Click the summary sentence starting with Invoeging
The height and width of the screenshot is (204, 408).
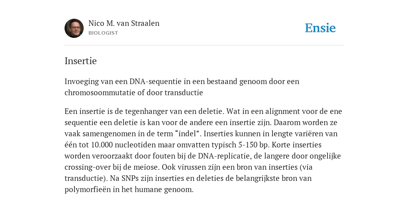point(182,87)
